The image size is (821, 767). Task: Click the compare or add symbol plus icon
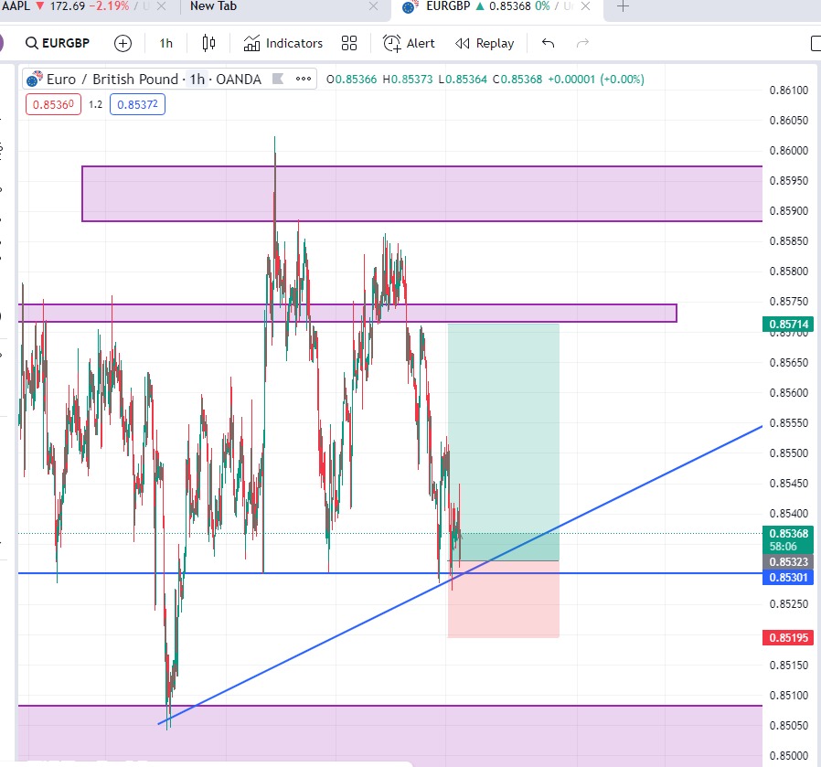[x=123, y=44]
